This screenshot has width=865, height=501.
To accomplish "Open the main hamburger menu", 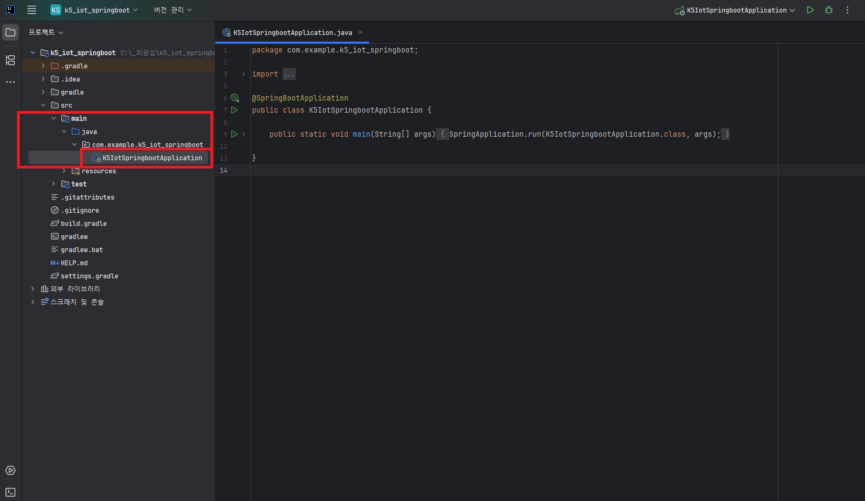I will 32,10.
